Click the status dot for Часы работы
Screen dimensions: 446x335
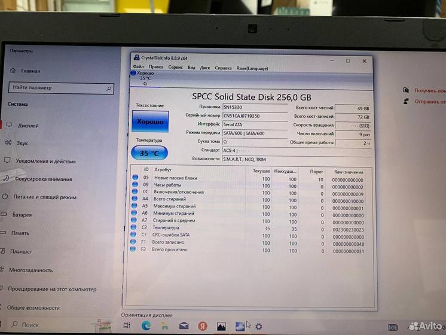[x=135, y=184]
